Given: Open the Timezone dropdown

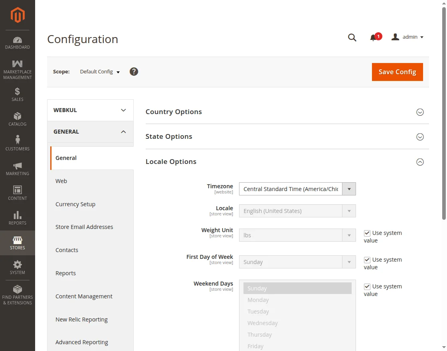Looking at the screenshot, I should point(297,189).
